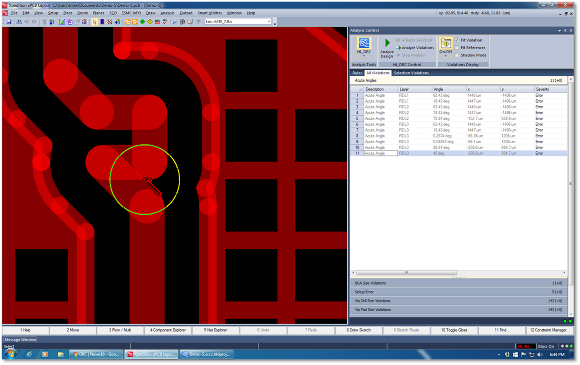The height and width of the screenshot is (365, 580).
Task: Turn on Shadow Mode
Action: click(x=457, y=55)
